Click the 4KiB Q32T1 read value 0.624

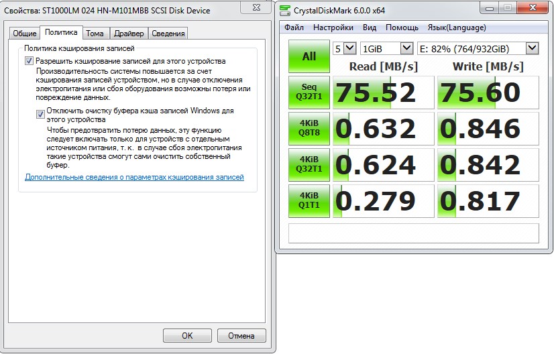(384, 165)
